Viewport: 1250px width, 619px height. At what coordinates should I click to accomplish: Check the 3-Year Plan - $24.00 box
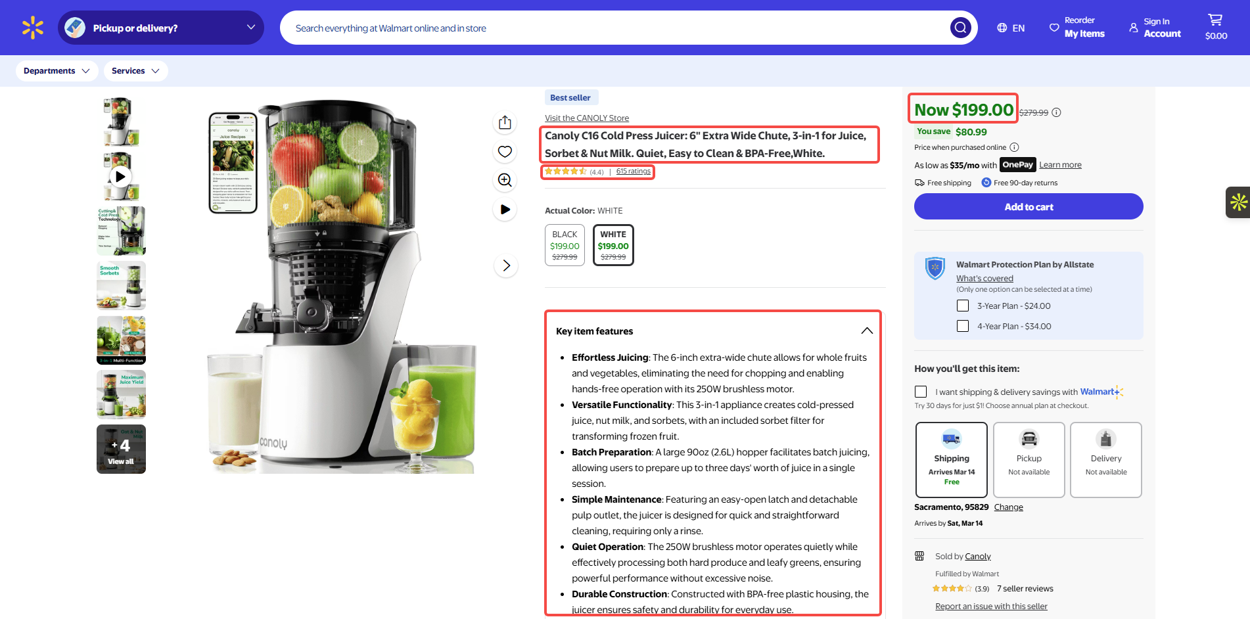coord(963,306)
